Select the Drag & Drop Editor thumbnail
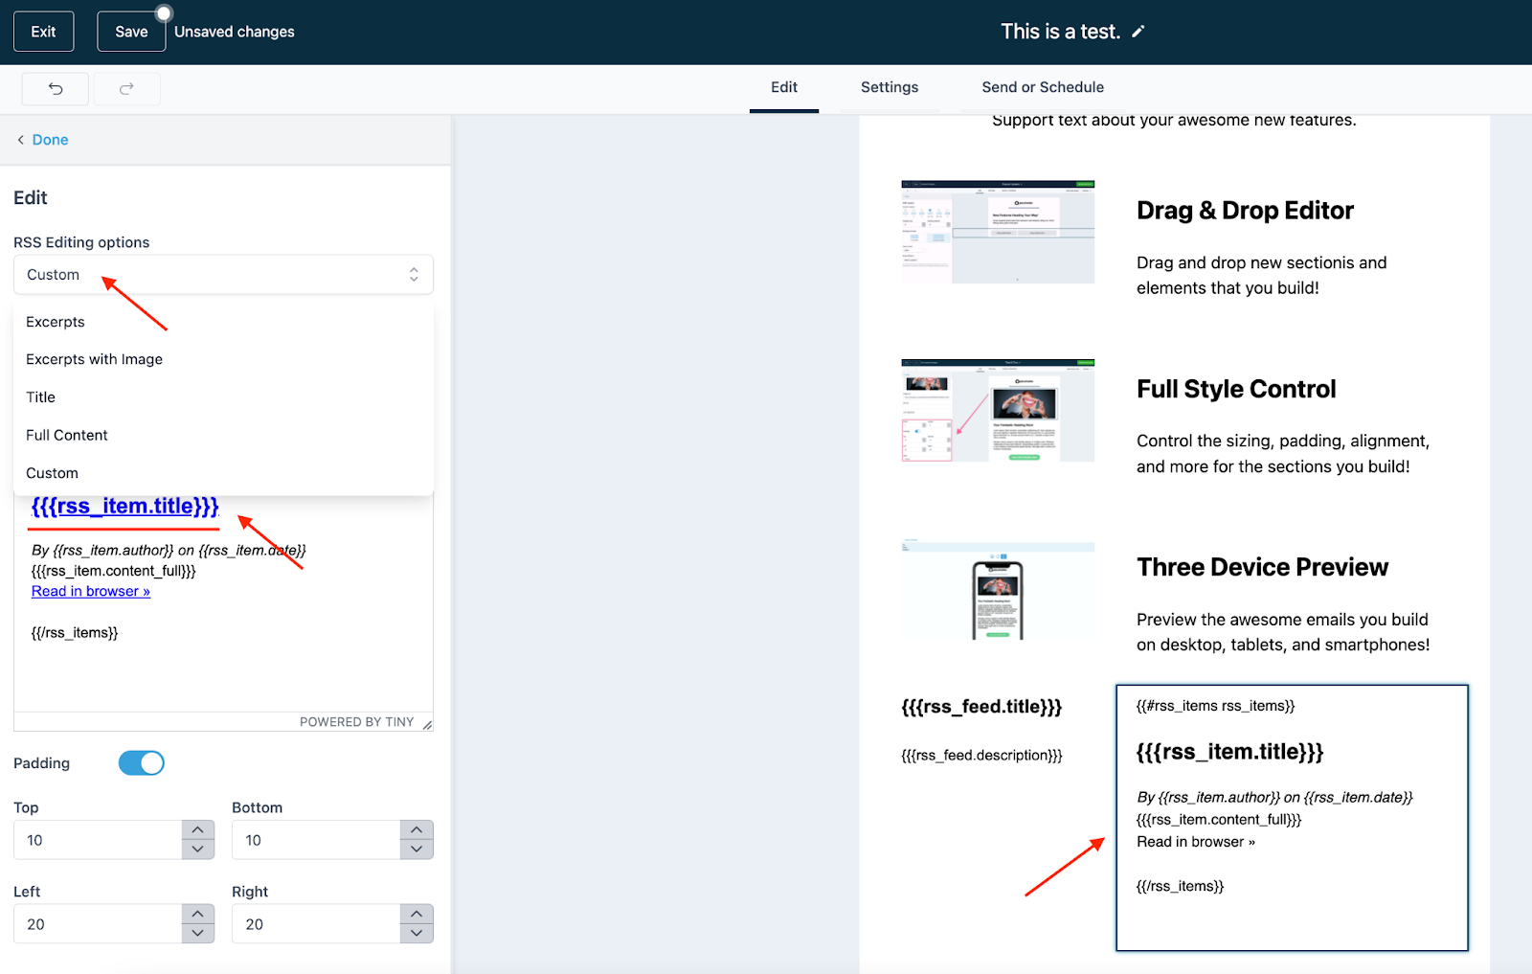Image resolution: width=1532 pixels, height=974 pixels. pos(997,232)
